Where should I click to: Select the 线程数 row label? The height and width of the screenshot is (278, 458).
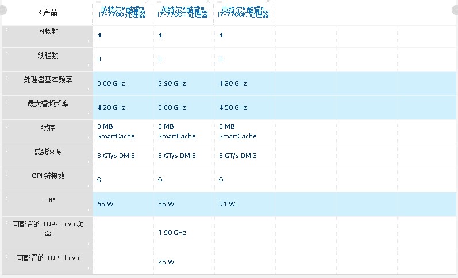coord(48,55)
